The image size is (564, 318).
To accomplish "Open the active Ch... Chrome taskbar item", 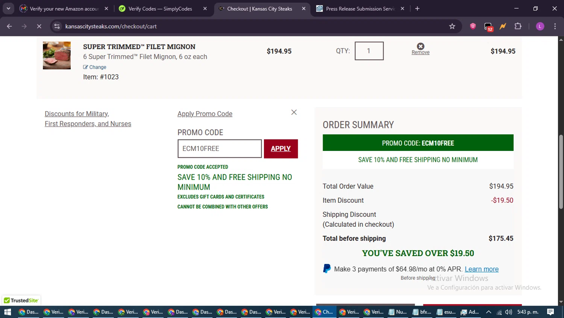I will [324, 312].
